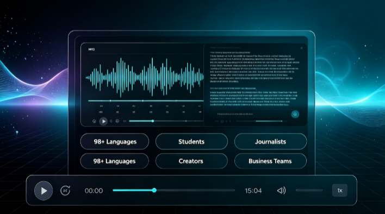The image size is (385, 214).
Task: Start playback with the large bottom-bar play button
Action: click(x=44, y=191)
